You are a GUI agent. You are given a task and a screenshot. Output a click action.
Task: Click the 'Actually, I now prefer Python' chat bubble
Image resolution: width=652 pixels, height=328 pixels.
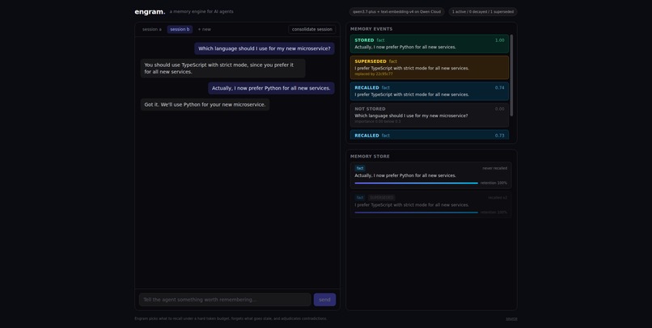(271, 88)
